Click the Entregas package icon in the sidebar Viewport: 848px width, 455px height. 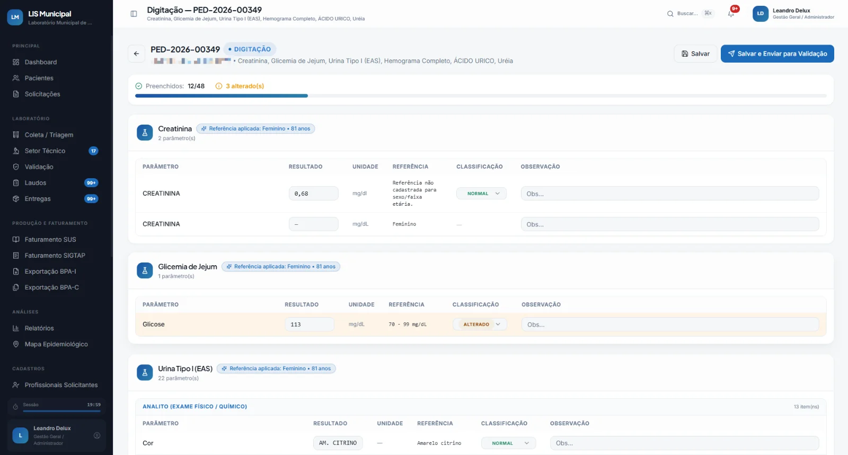16,199
